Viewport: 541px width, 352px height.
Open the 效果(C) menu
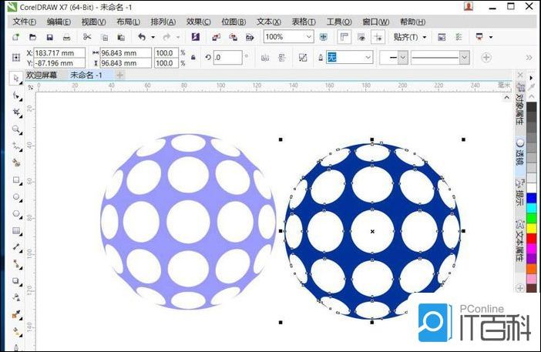pos(198,22)
